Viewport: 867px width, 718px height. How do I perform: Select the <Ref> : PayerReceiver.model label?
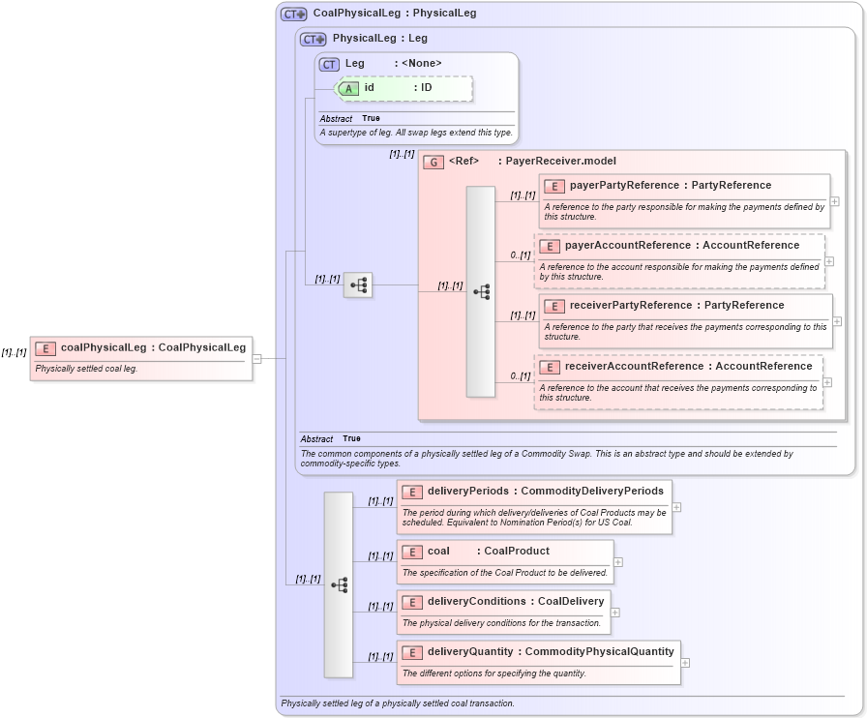pyautogui.click(x=532, y=161)
